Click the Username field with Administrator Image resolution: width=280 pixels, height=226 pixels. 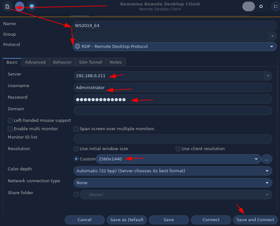(x=173, y=87)
